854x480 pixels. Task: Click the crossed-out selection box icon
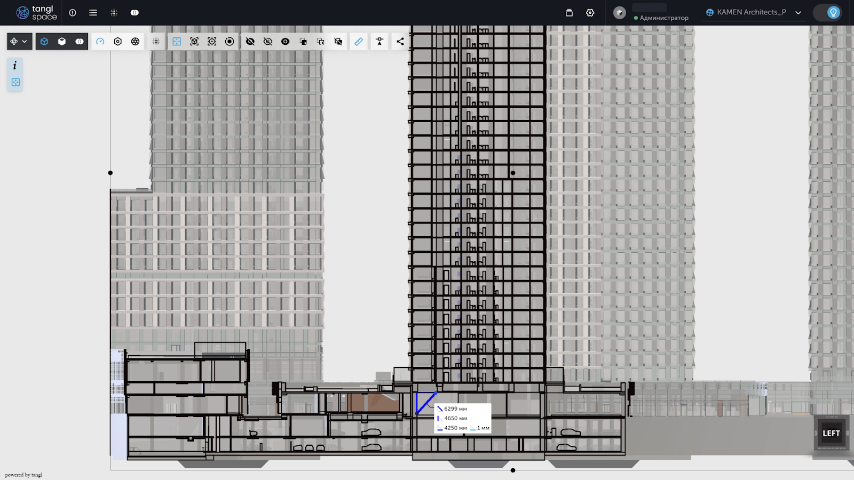click(338, 42)
